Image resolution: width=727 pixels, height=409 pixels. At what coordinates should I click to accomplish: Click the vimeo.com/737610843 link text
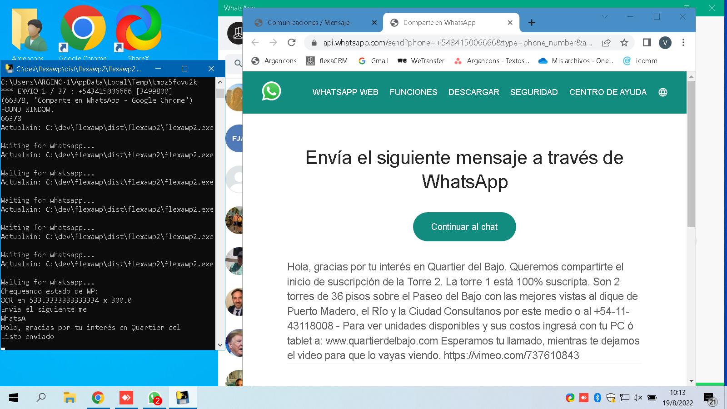(x=511, y=355)
